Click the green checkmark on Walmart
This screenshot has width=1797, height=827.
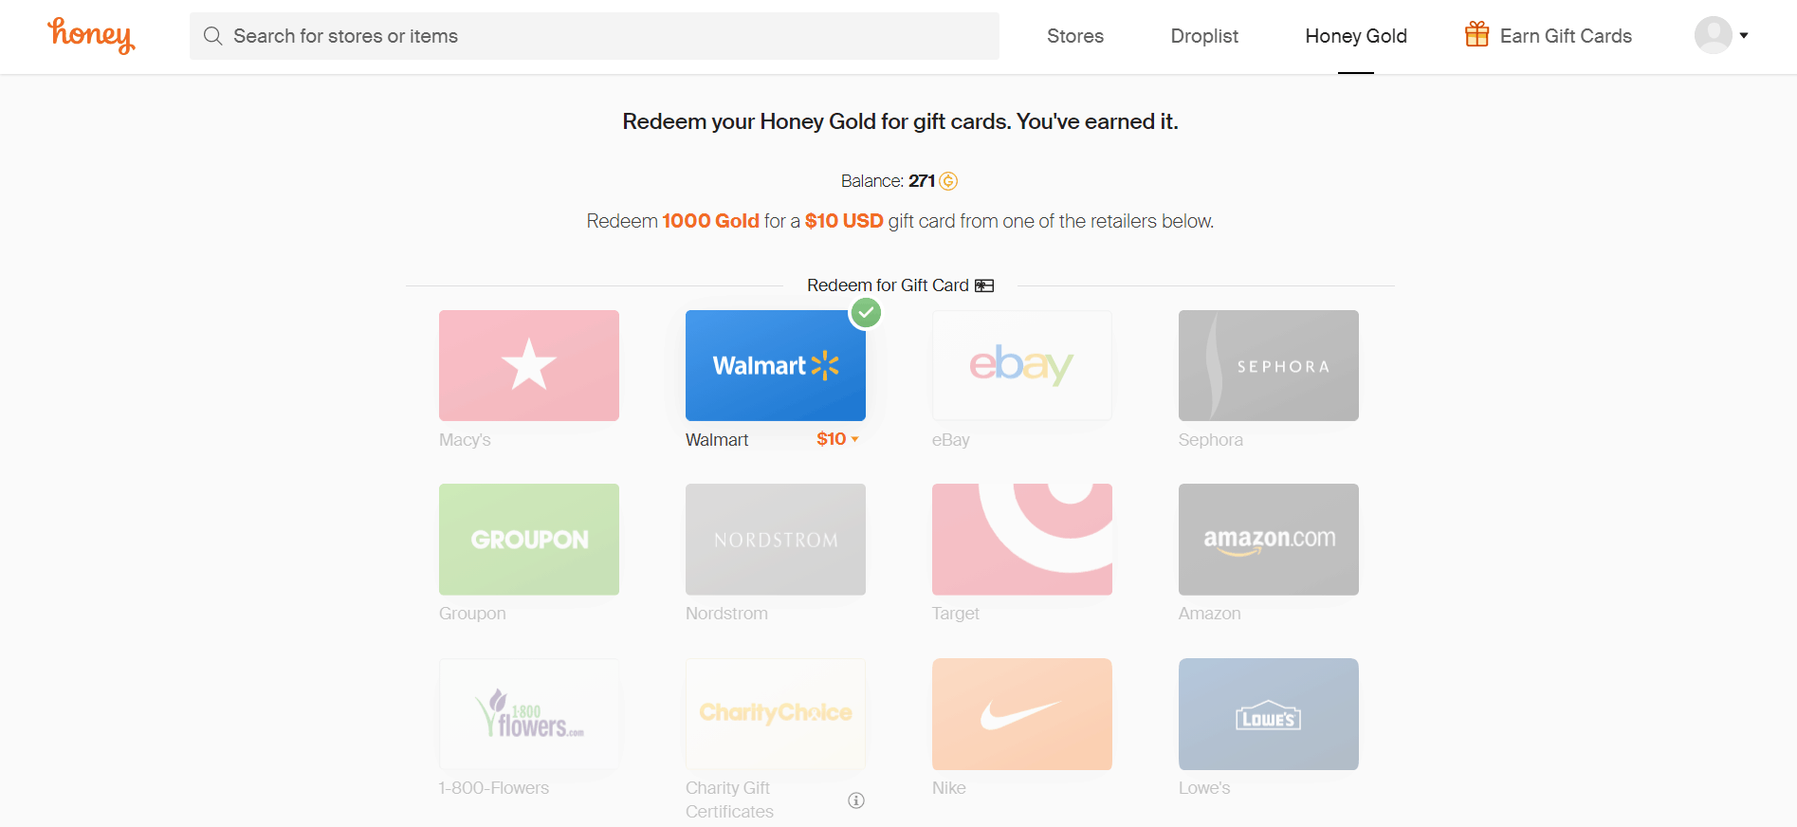(866, 312)
